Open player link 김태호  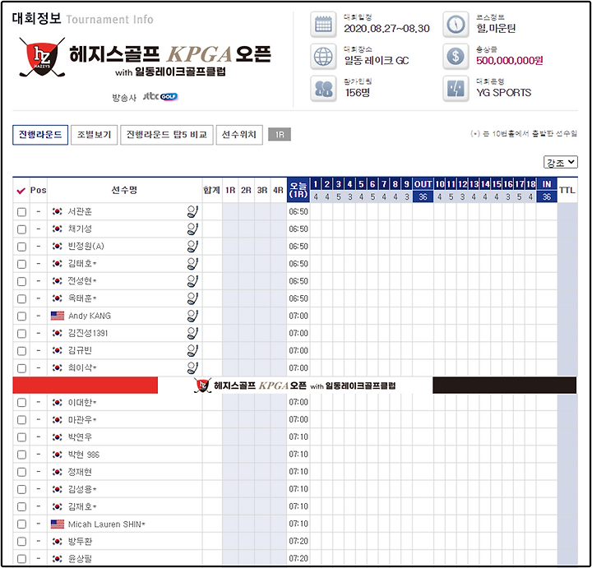pos(82,263)
